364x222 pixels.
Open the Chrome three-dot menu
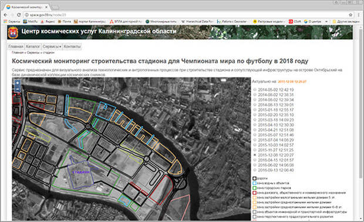click(359, 15)
